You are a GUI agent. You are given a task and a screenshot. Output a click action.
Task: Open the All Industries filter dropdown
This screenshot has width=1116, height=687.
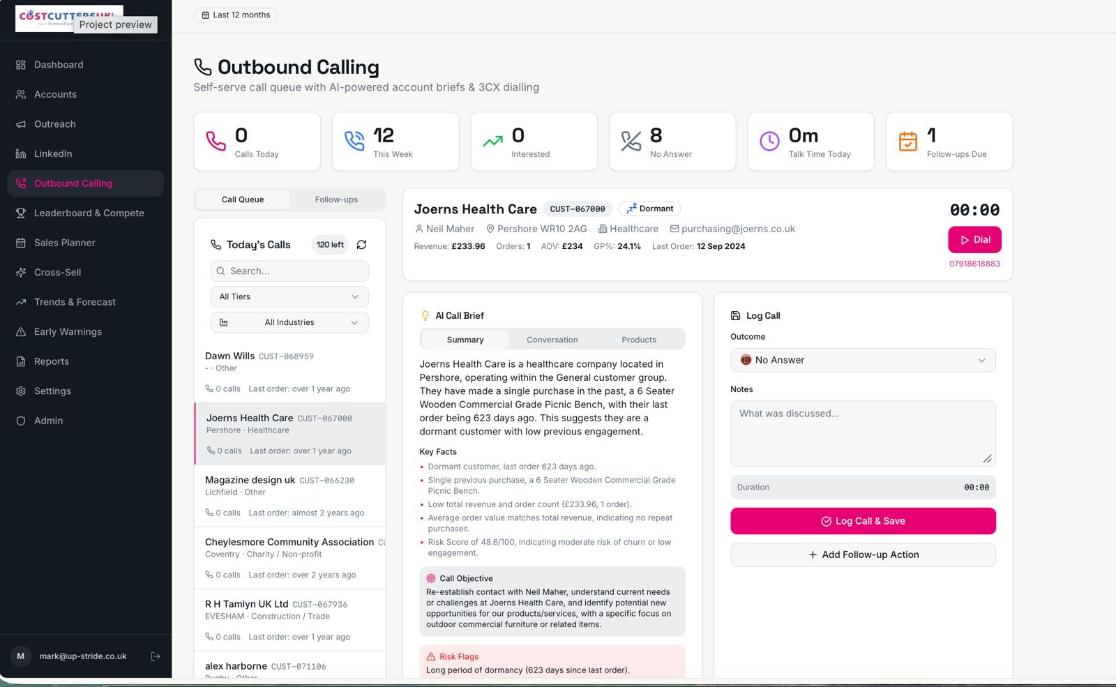click(289, 322)
